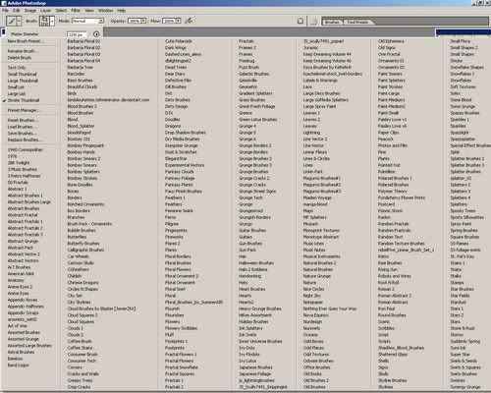Screen dimensions: 491x393
Task: Open the Opacity slider dropdown arrow
Action: point(143,21)
